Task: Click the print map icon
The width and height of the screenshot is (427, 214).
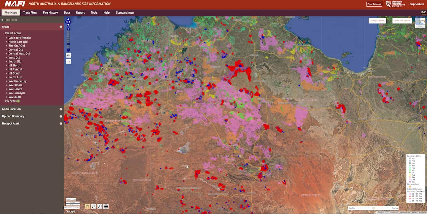Action: 106,206
